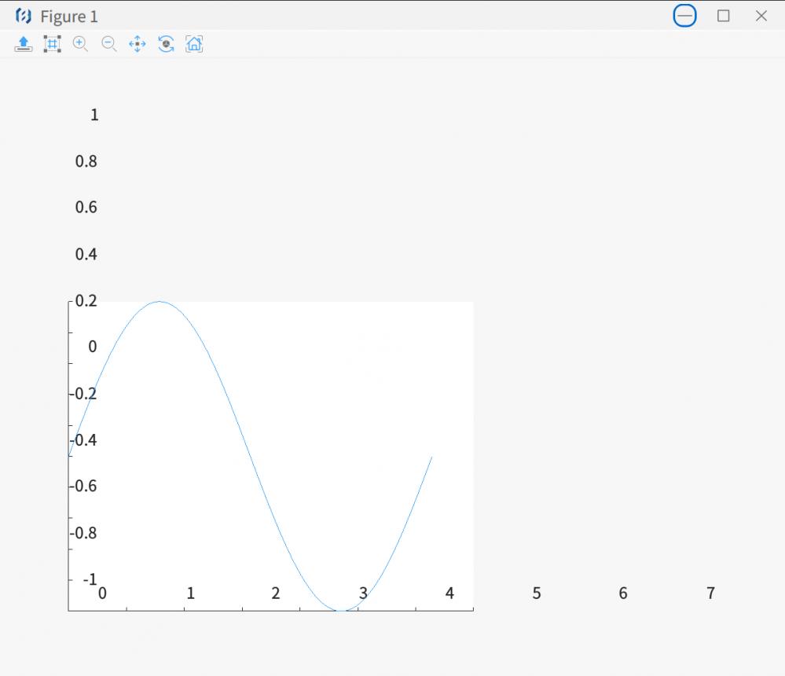This screenshot has height=676, width=785.
Task: Click the app logo beside Figure 1
Action: [x=24, y=17]
